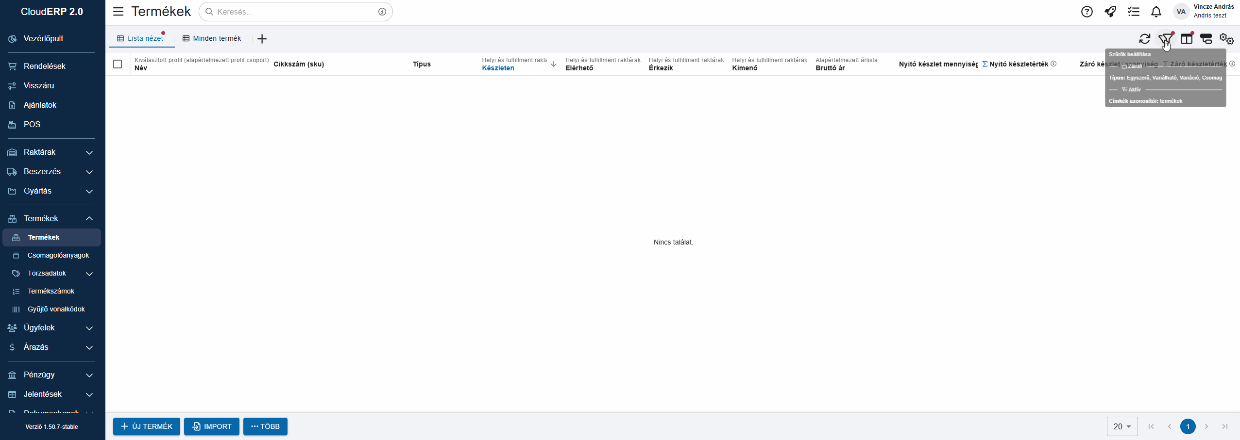Open notifications bell
Viewport: 1240px width, 440px height.
(x=1156, y=12)
